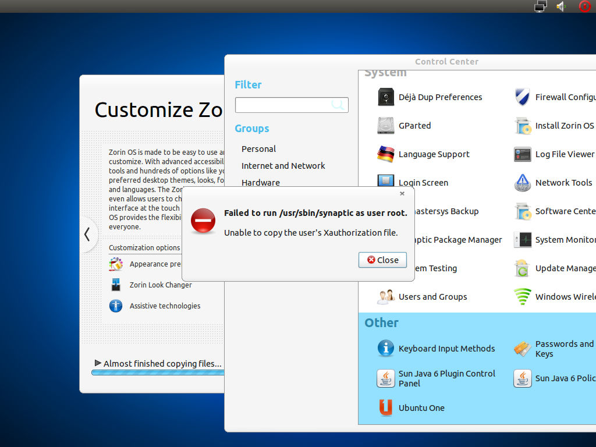596x447 pixels.
Task: Click the Language Support label
Action: [434, 154]
